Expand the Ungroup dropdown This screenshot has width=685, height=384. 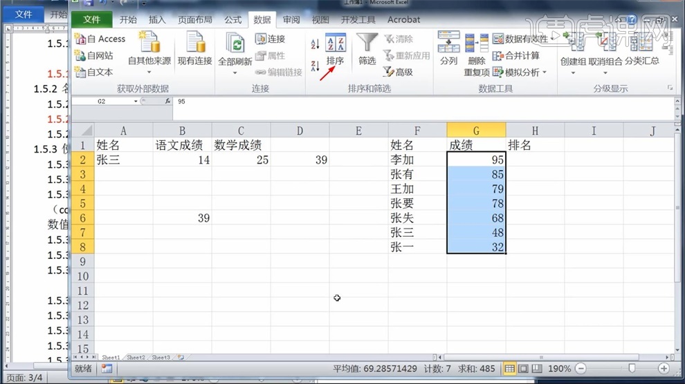(605, 73)
